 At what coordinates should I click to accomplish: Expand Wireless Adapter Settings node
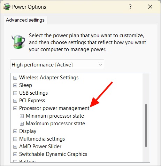click(x=15, y=78)
